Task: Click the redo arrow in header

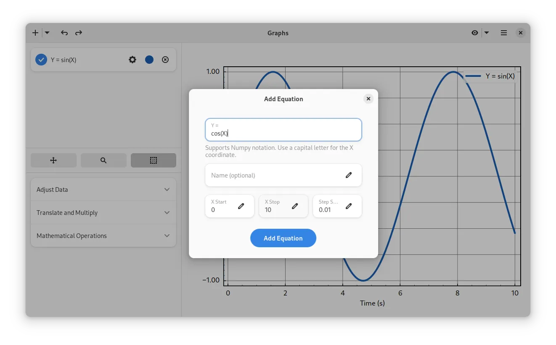Action: [x=79, y=33]
